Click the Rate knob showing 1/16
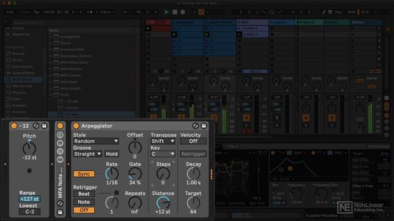The image size is (394, 221). (x=111, y=173)
